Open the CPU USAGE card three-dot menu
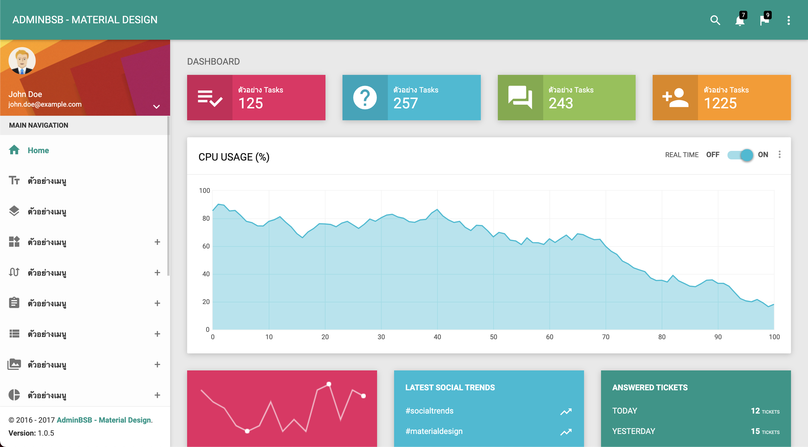 tap(779, 155)
